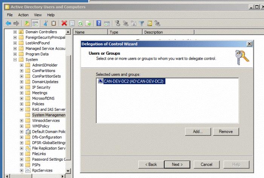The width and height of the screenshot is (264, 178).
Task: Select the ComPartitionSets tree item
Action: coord(46,76)
